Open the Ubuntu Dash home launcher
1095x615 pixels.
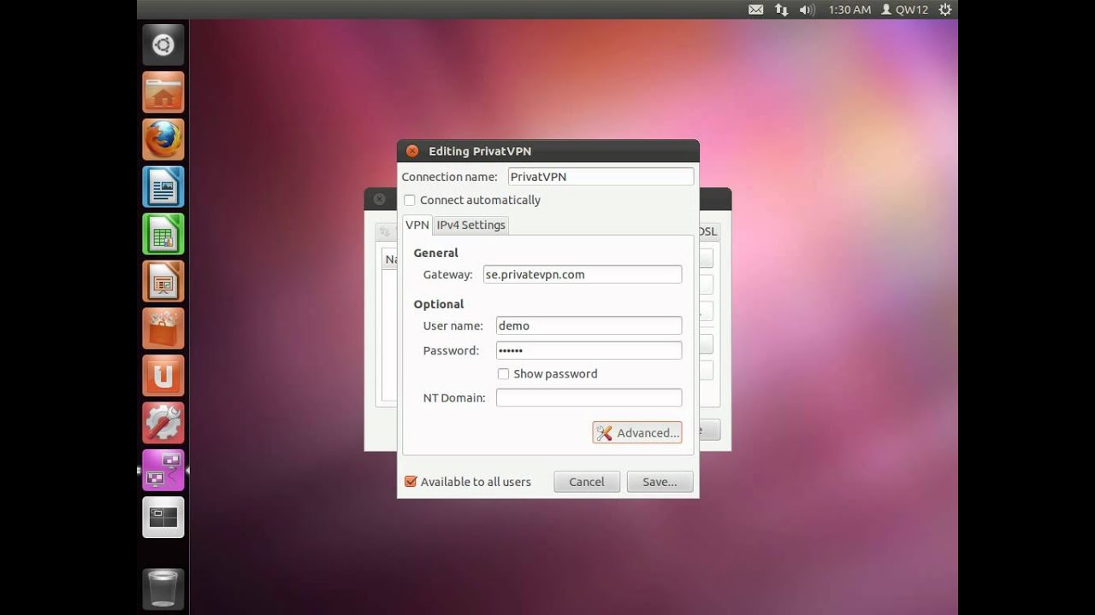click(x=163, y=45)
